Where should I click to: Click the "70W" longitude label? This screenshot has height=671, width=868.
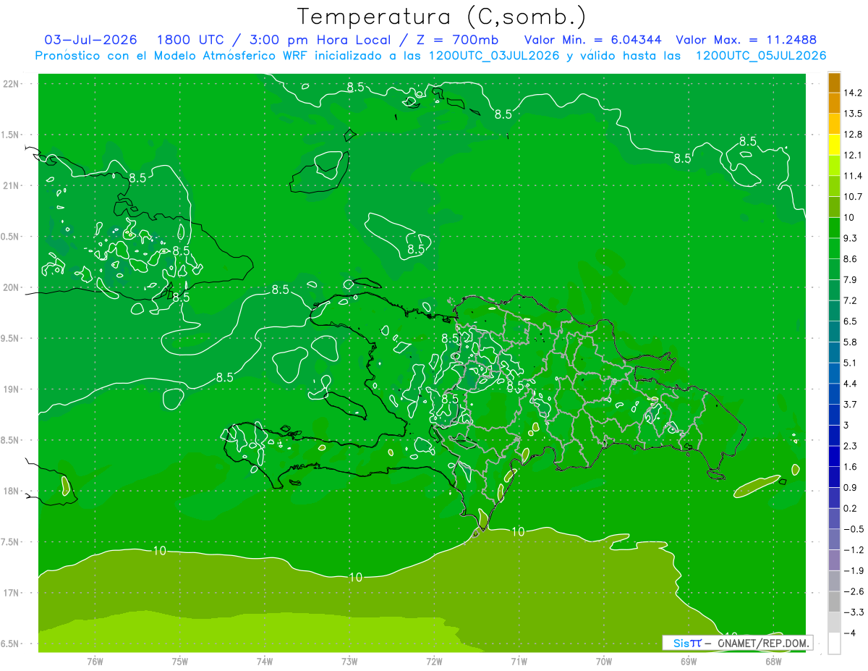(x=604, y=662)
